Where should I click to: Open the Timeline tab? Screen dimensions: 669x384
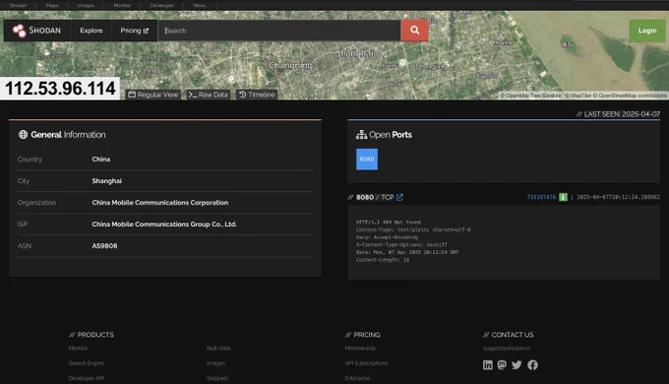tap(257, 95)
